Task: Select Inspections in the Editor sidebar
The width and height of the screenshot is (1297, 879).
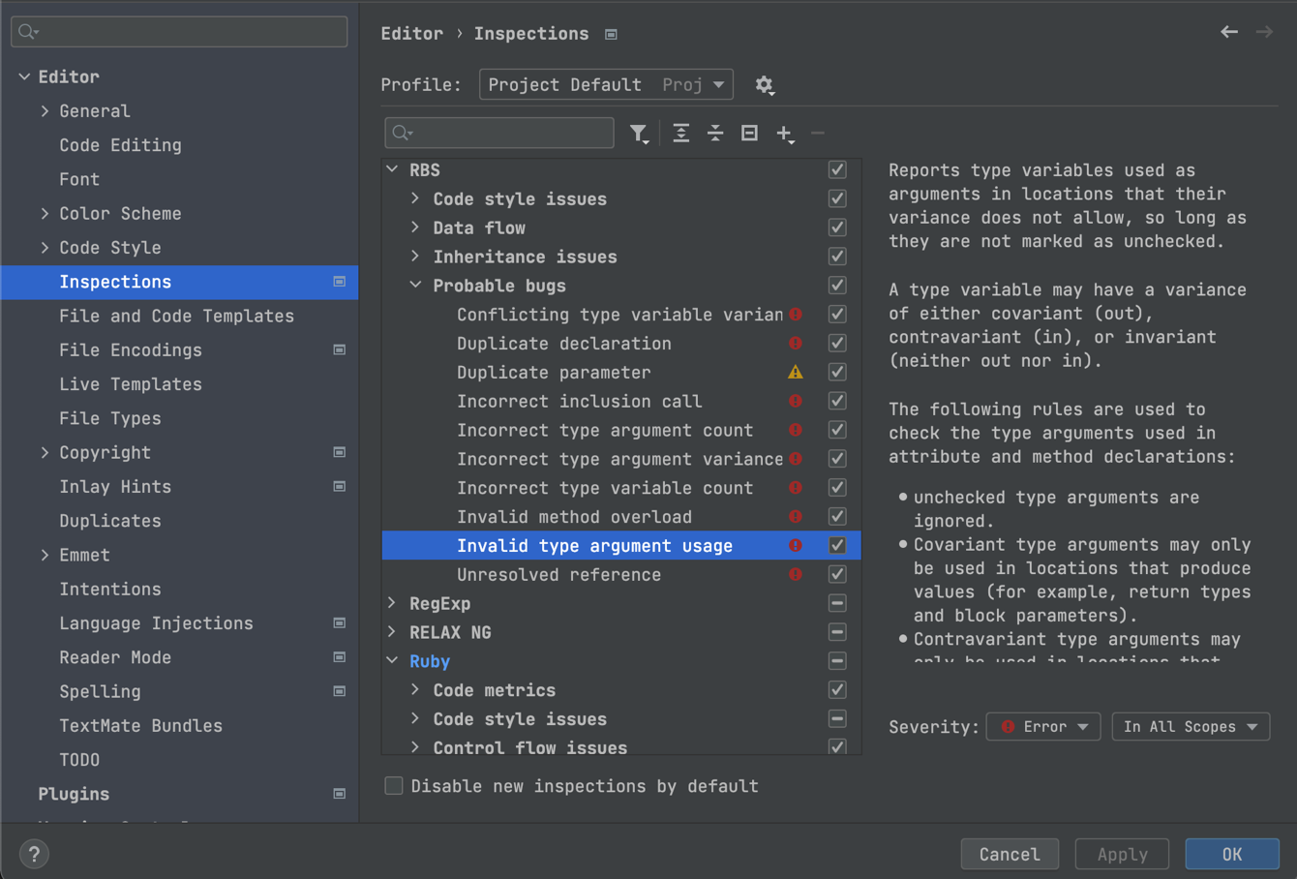Action: click(115, 282)
